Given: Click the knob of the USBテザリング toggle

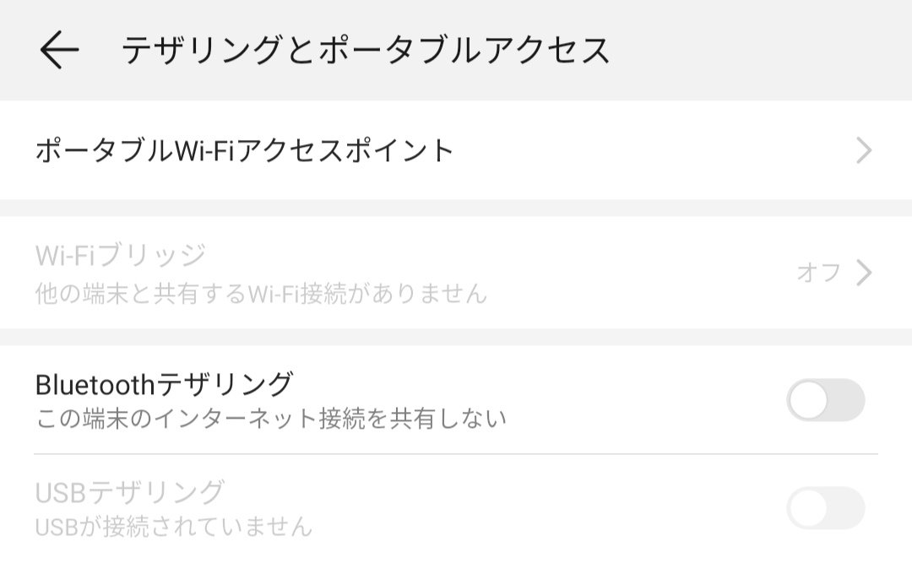Looking at the screenshot, I should pyautogui.click(x=808, y=507).
